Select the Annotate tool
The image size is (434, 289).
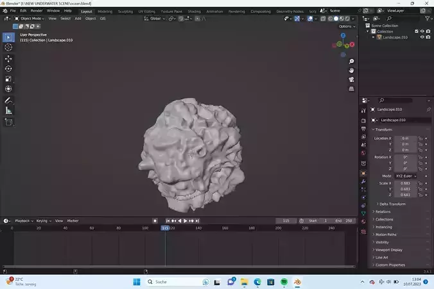point(8,101)
